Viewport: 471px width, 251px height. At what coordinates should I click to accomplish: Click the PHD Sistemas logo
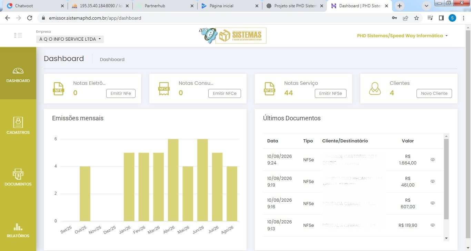coord(233,36)
